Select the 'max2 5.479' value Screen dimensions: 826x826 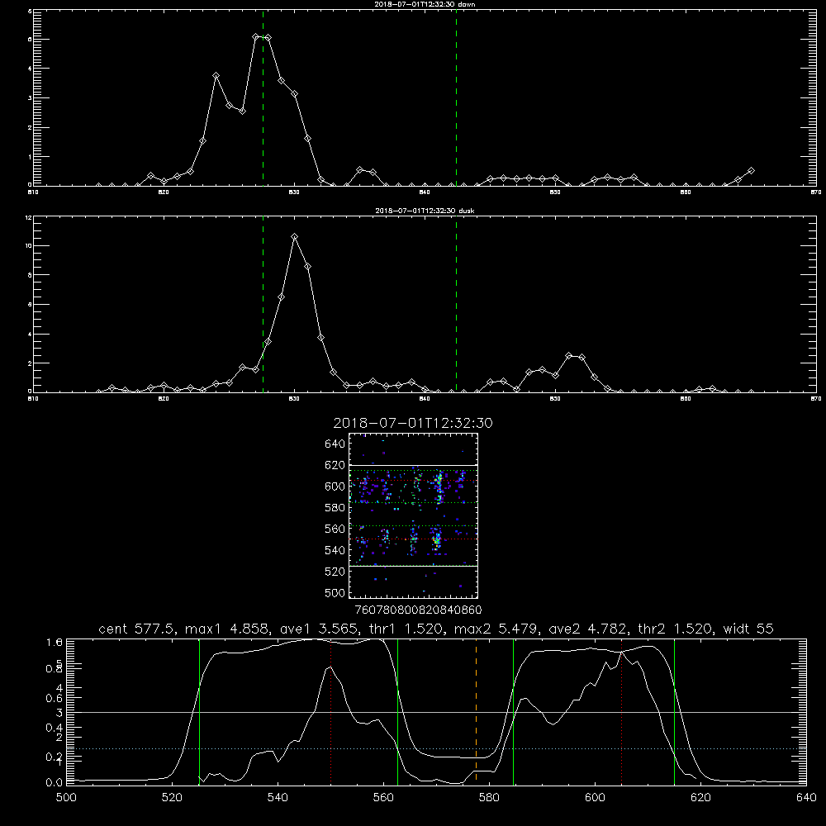[x=496, y=629]
